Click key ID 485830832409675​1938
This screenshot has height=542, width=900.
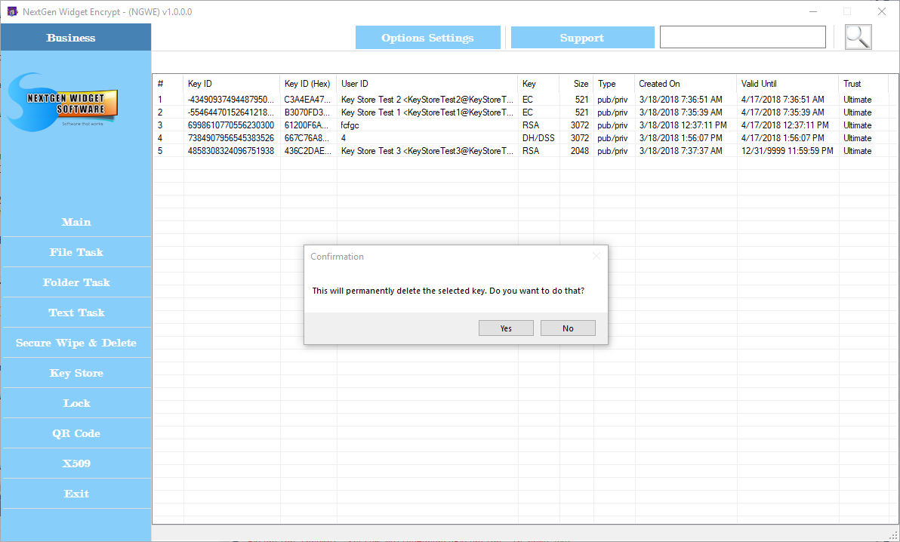[x=231, y=151]
